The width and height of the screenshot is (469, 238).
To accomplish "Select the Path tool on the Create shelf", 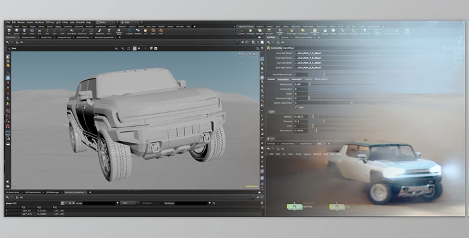I will tap(91, 31).
